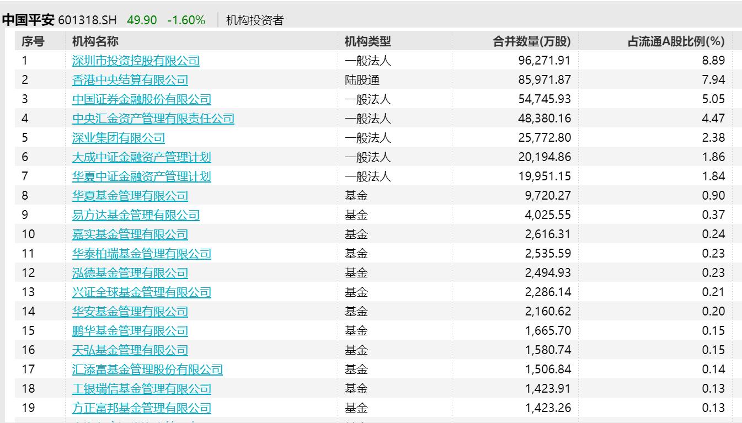This screenshot has width=742, height=423.
Task: Select the 机构投资者 tab
Action: 255,20
